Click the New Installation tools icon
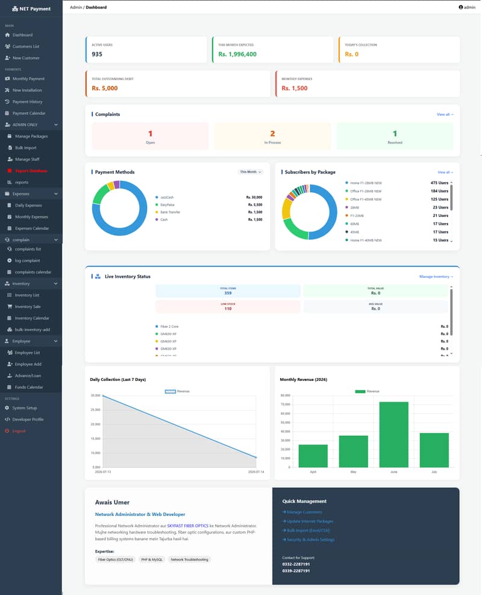Viewport: 482px width, 595px height. click(7, 90)
